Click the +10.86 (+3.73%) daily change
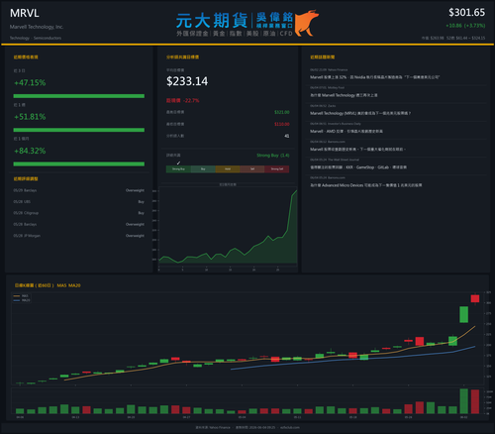The height and width of the screenshot is (434, 495). (x=465, y=26)
